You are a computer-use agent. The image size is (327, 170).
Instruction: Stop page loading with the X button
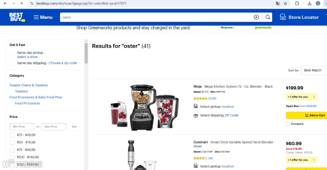[22, 3]
